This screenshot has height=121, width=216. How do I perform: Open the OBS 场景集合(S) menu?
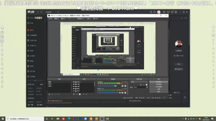tap(81, 19)
